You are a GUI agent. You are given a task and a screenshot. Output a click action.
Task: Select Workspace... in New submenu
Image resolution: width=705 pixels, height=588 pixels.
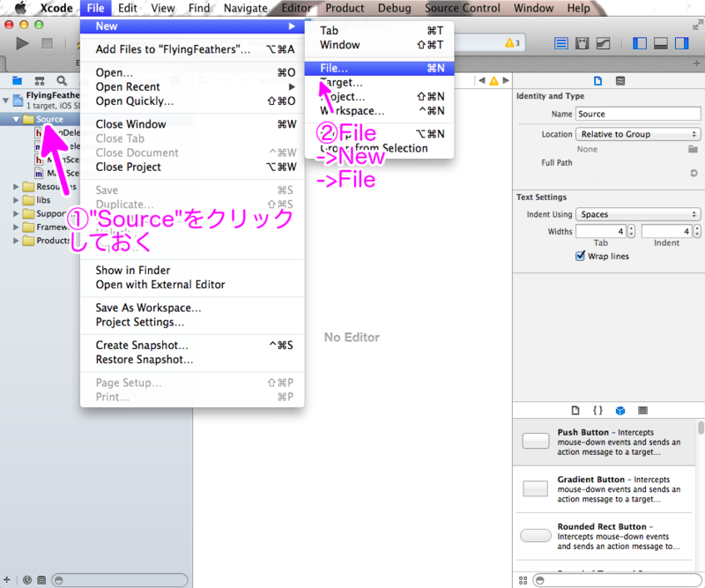coord(379,111)
